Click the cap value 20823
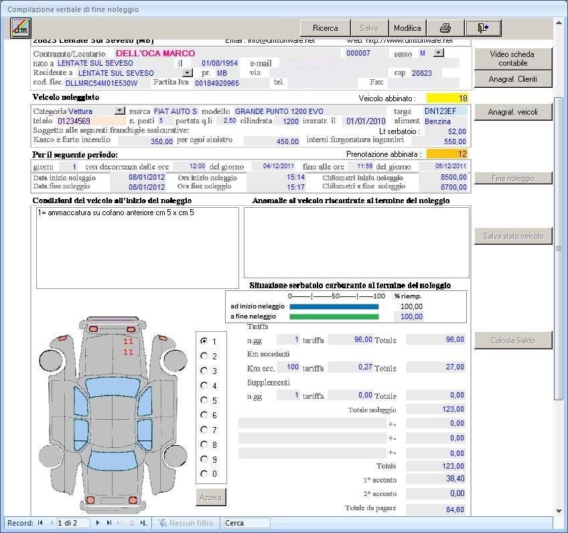 [x=422, y=73]
